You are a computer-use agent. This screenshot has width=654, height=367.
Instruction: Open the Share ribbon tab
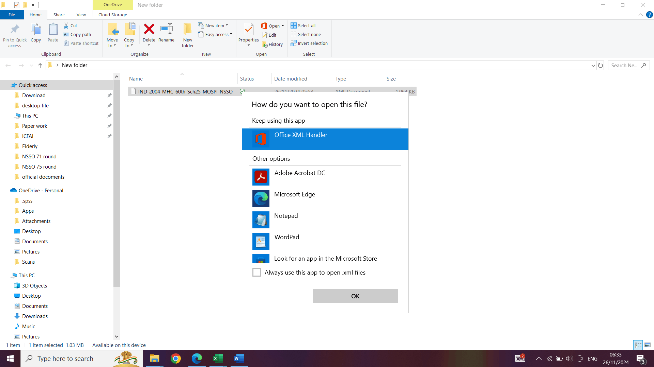tap(59, 15)
